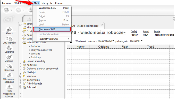Click the Dodaj link

134,32
